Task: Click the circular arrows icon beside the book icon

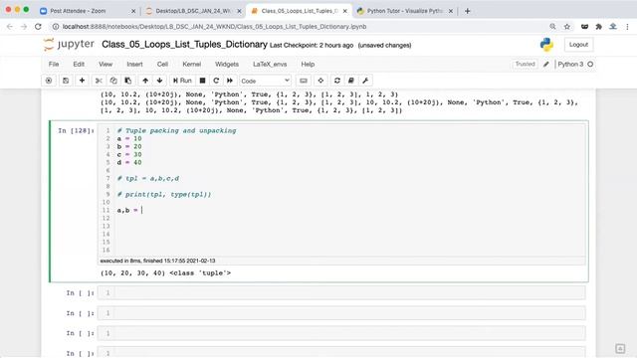Action: tap(336, 81)
